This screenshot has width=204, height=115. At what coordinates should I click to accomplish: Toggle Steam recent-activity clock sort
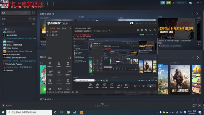point(30,19)
